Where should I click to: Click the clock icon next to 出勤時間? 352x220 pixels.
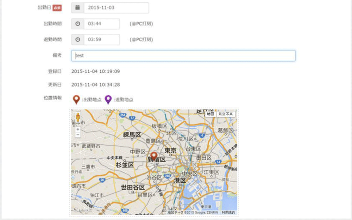click(78, 24)
